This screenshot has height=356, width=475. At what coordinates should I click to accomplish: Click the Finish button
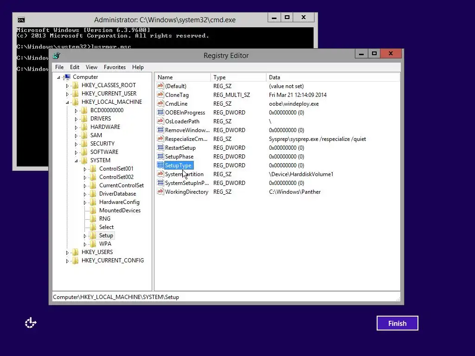(398, 323)
